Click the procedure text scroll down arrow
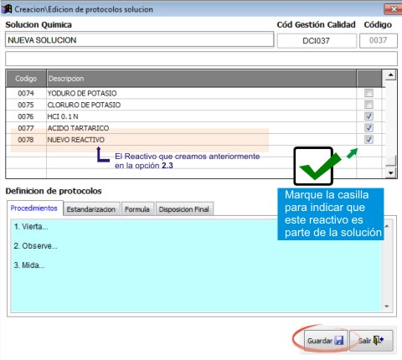 point(387,306)
